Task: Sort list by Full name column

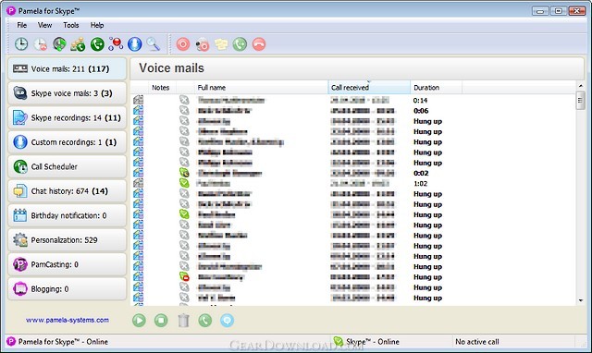Action: click(x=261, y=88)
